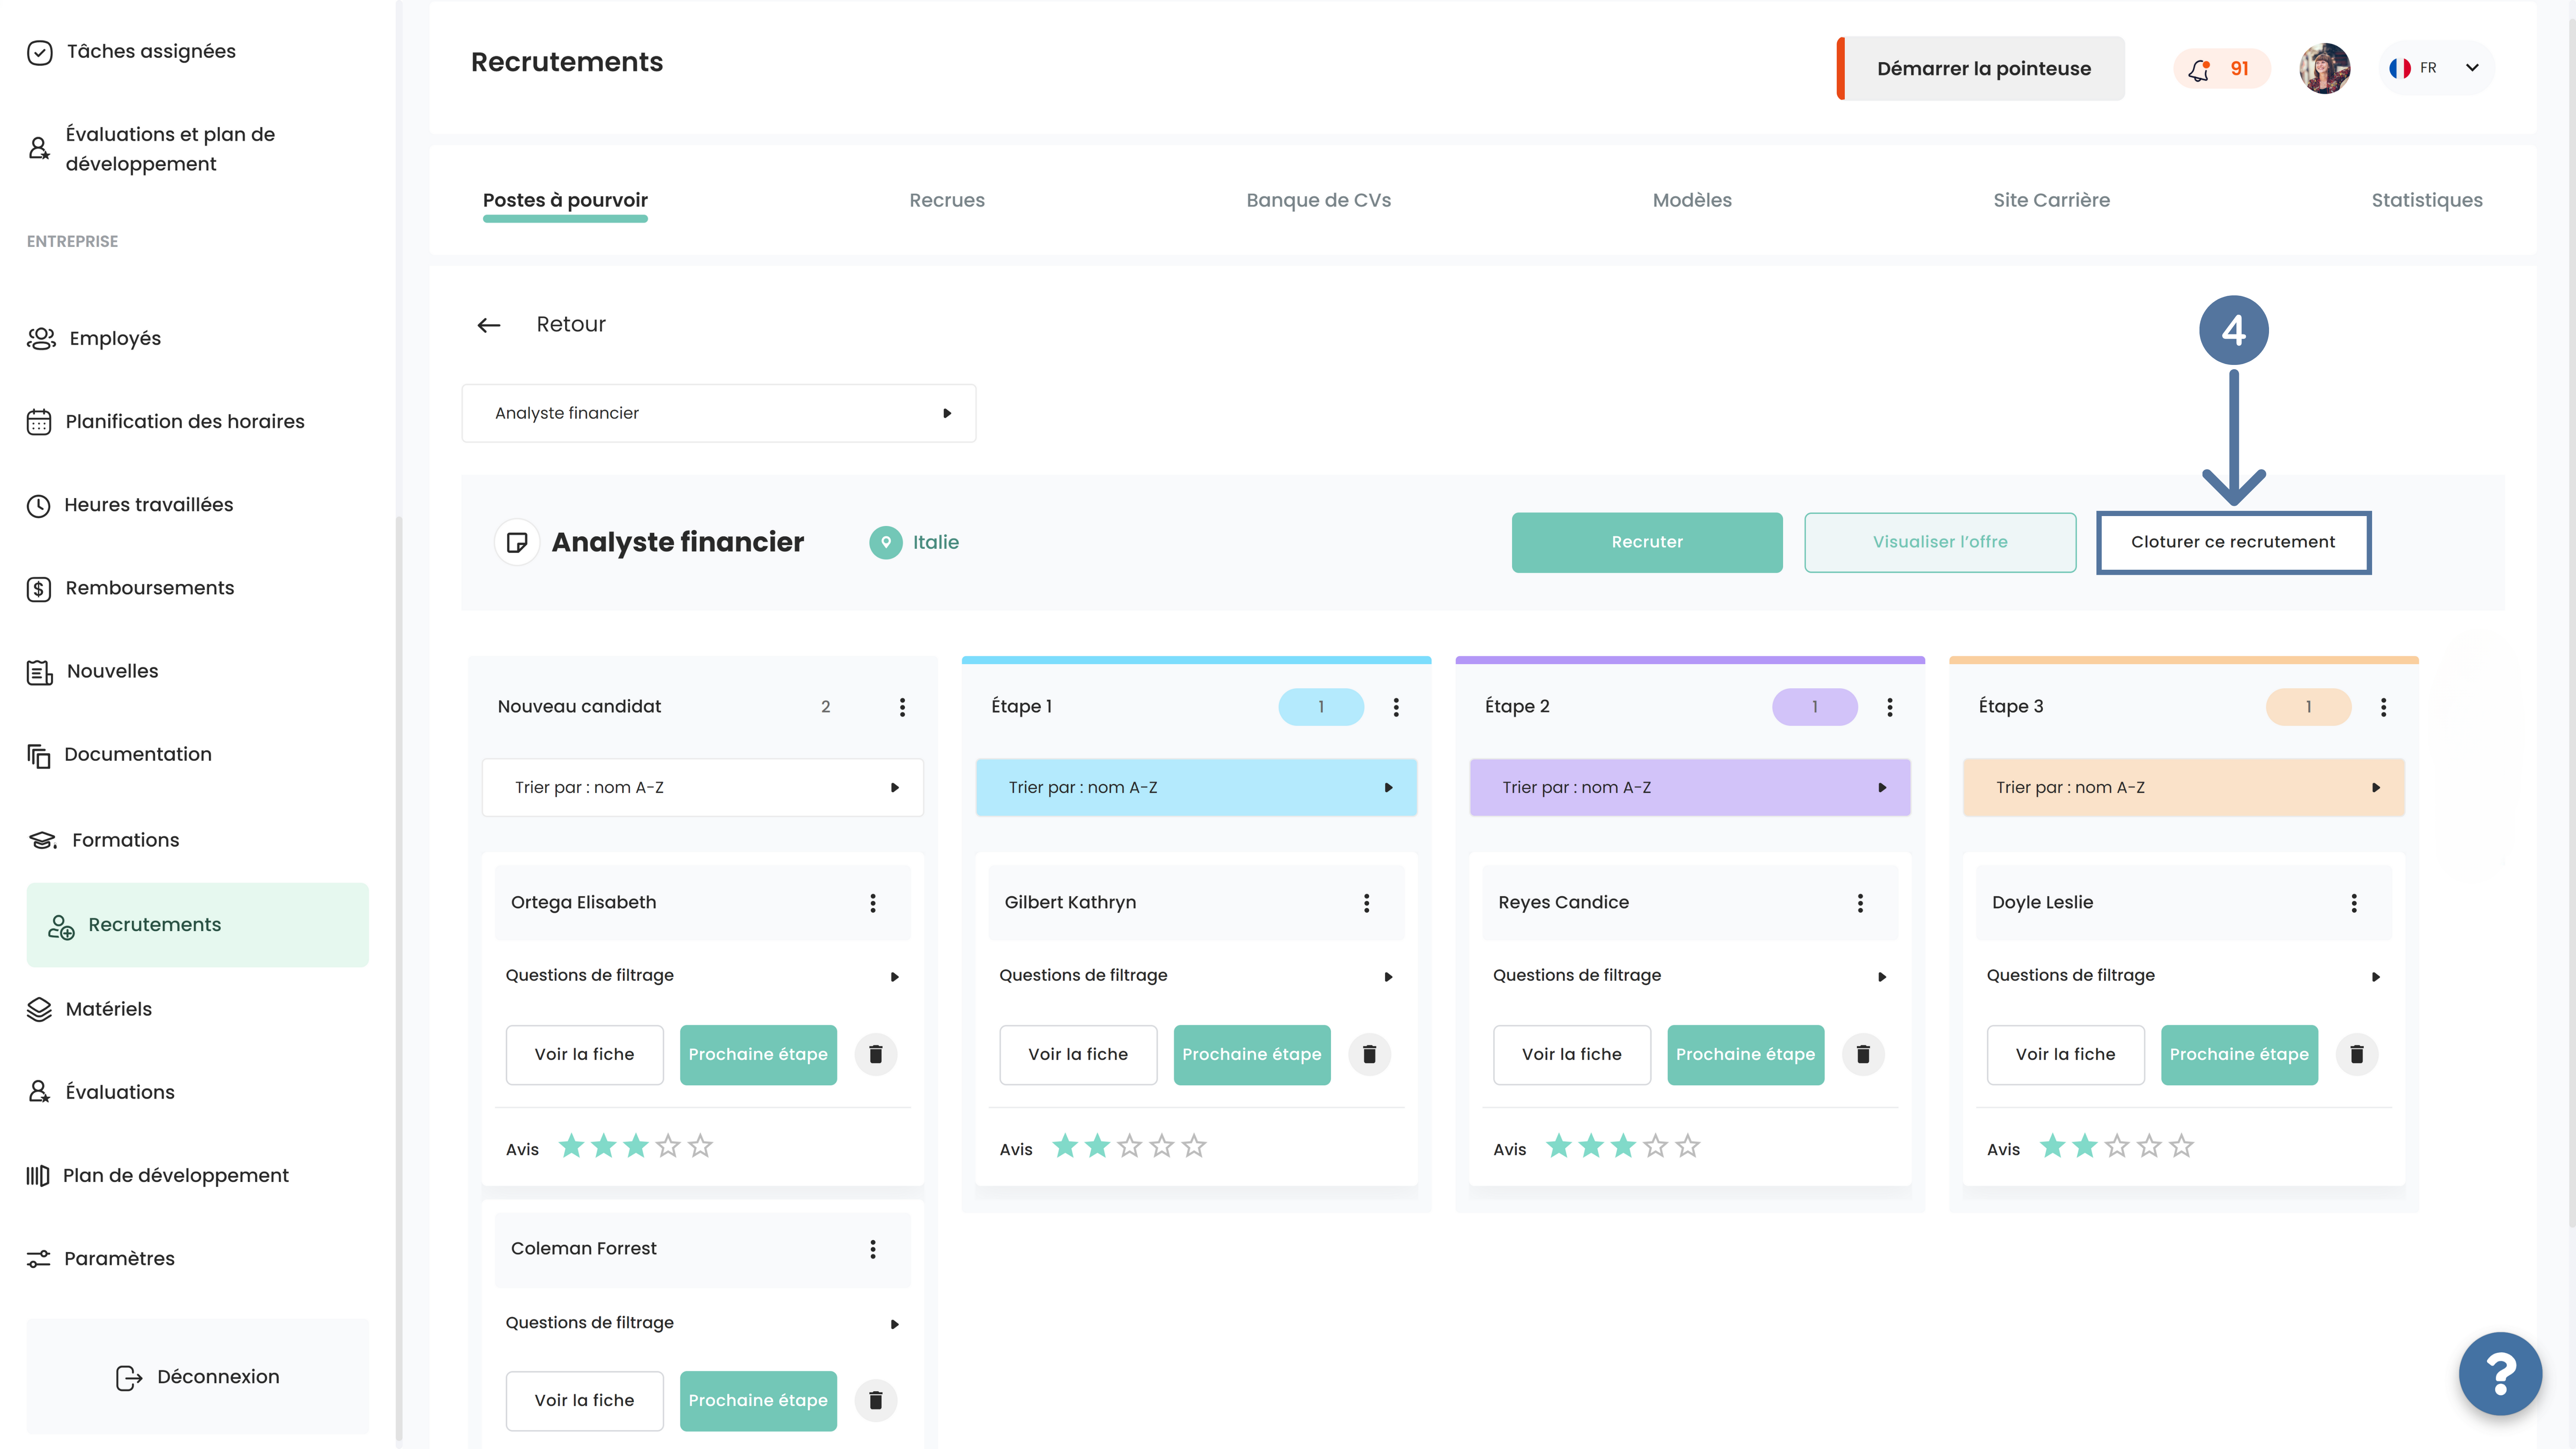Open Étape 3 sort by name dropdown
This screenshot has width=2576, height=1449.
[x=2183, y=788]
